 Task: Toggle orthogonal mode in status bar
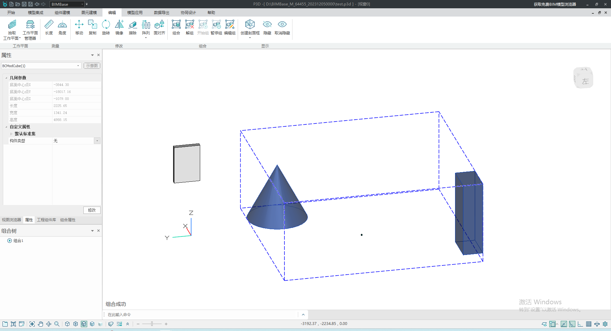[x=580, y=324]
